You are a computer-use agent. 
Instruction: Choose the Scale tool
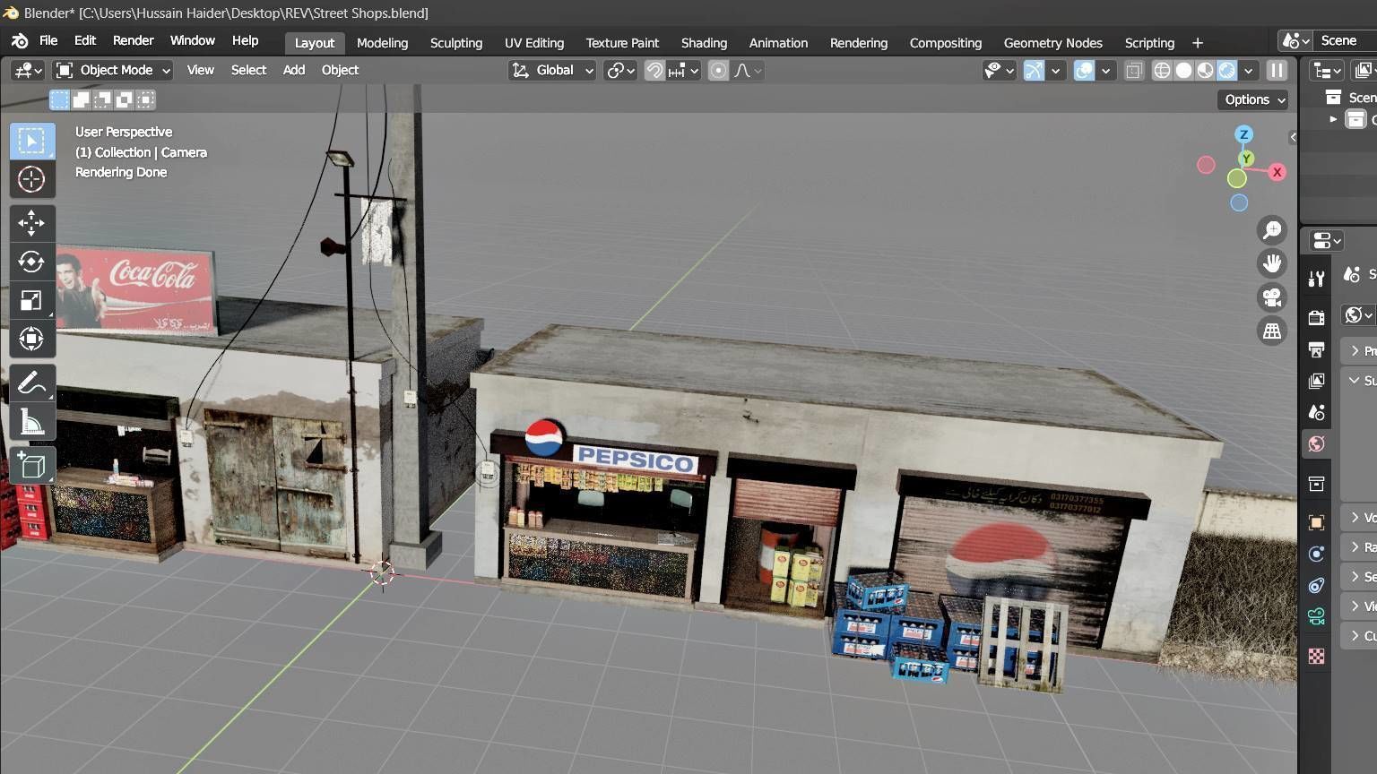(x=32, y=300)
